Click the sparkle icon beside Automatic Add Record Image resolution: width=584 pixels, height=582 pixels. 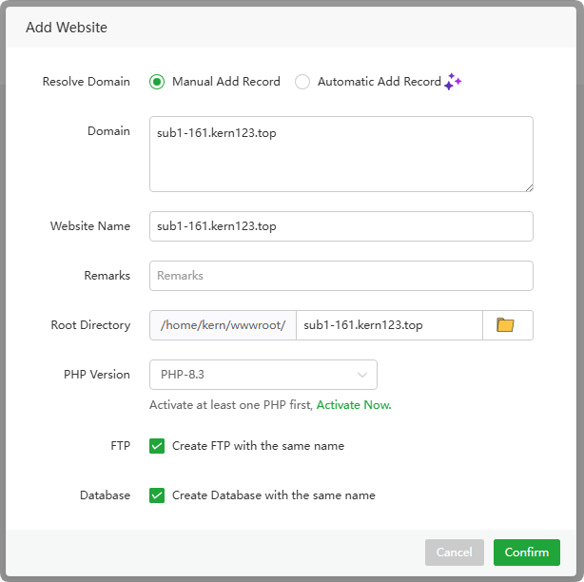pyautogui.click(x=454, y=82)
